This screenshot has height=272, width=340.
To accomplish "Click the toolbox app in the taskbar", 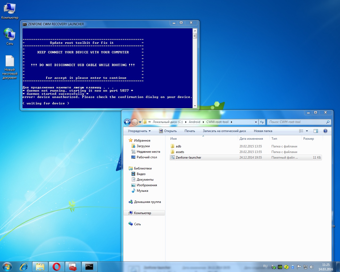I will 73,266.
